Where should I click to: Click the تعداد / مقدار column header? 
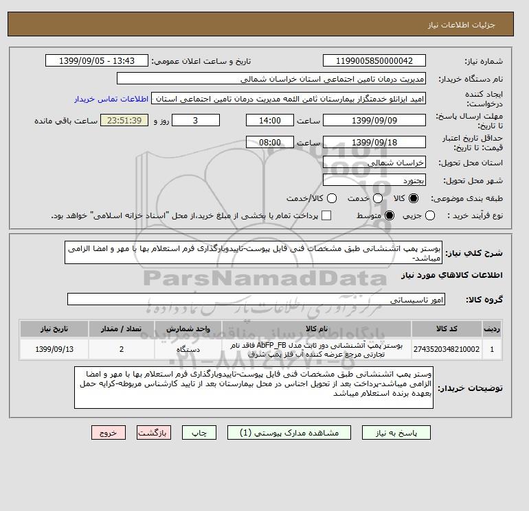pos(122,329)
